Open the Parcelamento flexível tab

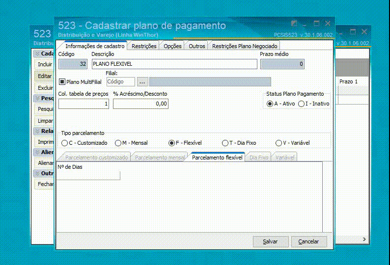click(x=217, y=158)
